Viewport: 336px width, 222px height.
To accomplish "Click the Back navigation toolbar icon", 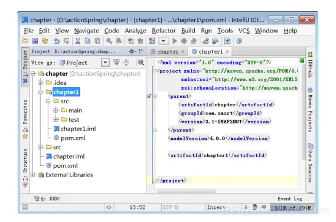I will tap(131, 41).
